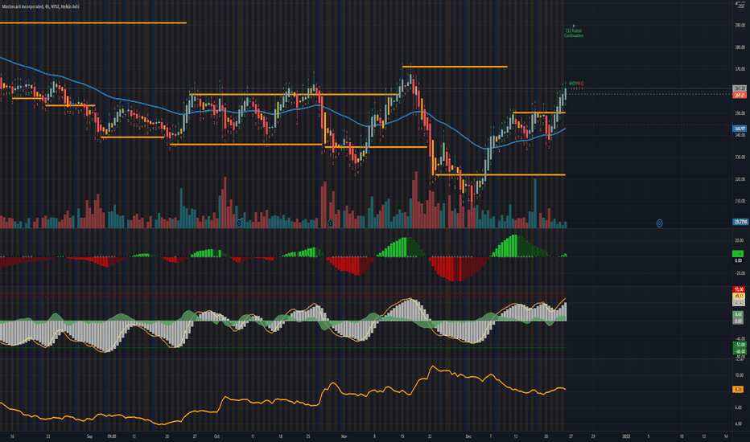750x442 pixels.
Task: Click the Nov label on time axis
Action: (x=344, y=436)
